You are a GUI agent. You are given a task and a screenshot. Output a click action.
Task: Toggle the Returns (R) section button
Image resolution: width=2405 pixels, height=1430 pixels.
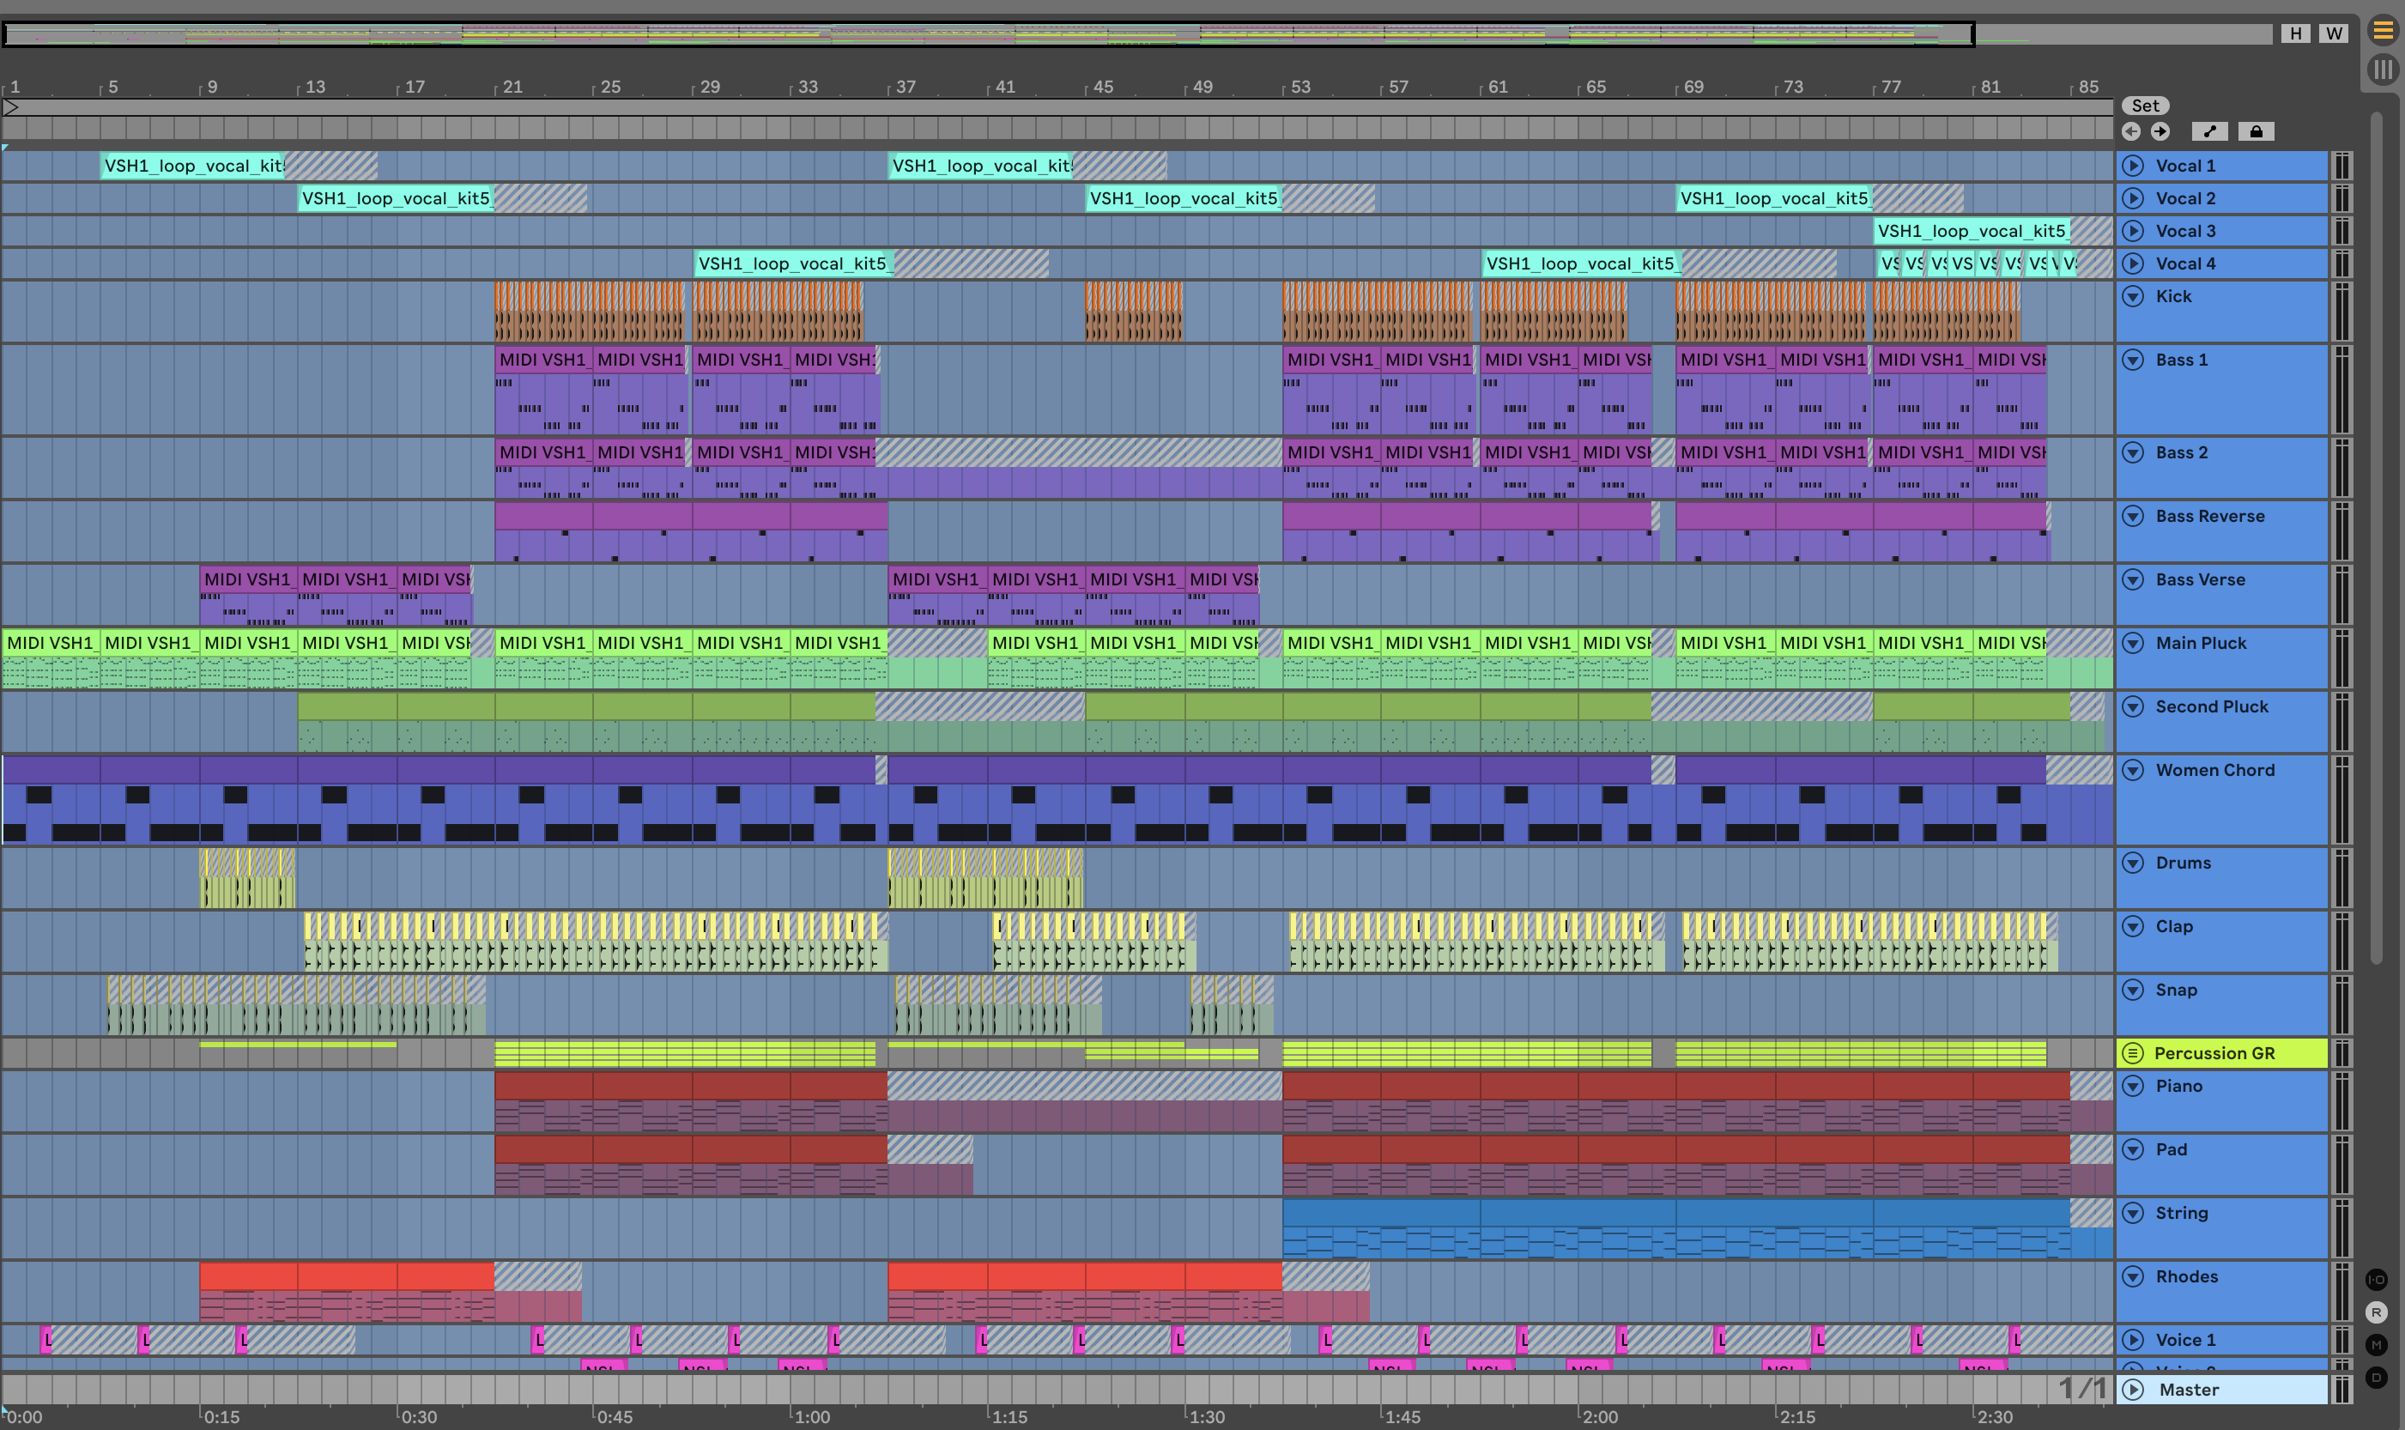[x=2376, y=1312]
